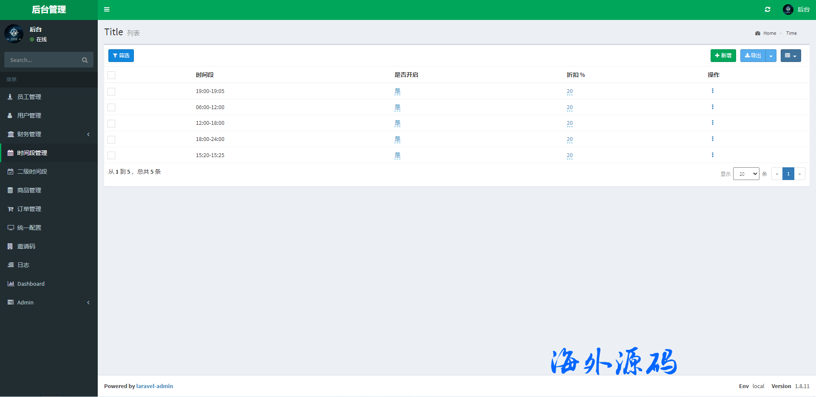Open actions menu for 06:00-12:00 row
Screen dimensions: 816x397
point(713,107)
